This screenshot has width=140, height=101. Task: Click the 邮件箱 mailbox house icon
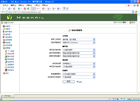(4, 34)
